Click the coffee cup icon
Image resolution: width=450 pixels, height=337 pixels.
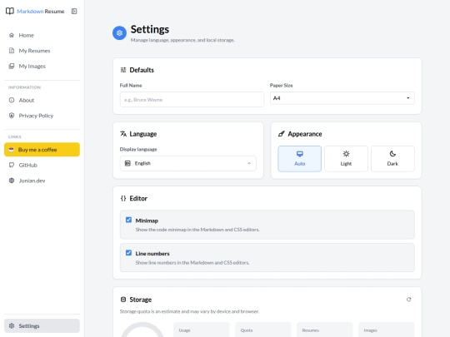pos(11,150)
